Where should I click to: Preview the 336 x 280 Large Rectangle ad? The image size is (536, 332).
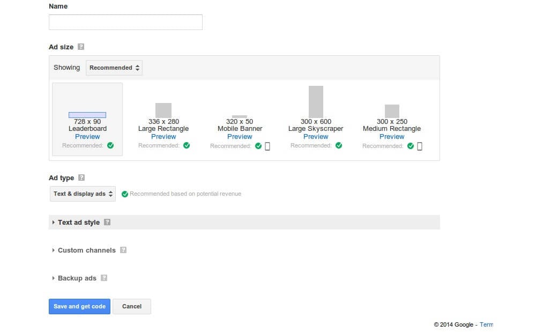(x=163, y=136)
